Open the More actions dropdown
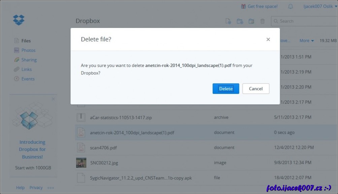The height and width of the screenshot is (194, 338). pyautogui.click(x=306, y=41)
